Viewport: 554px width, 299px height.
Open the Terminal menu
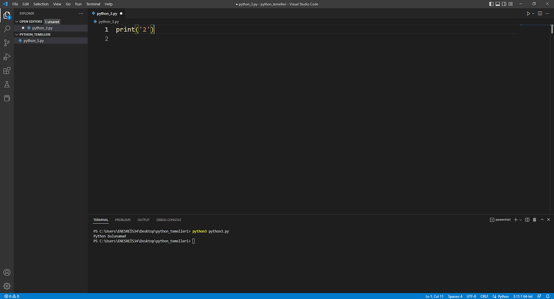(x=93, y=4)
